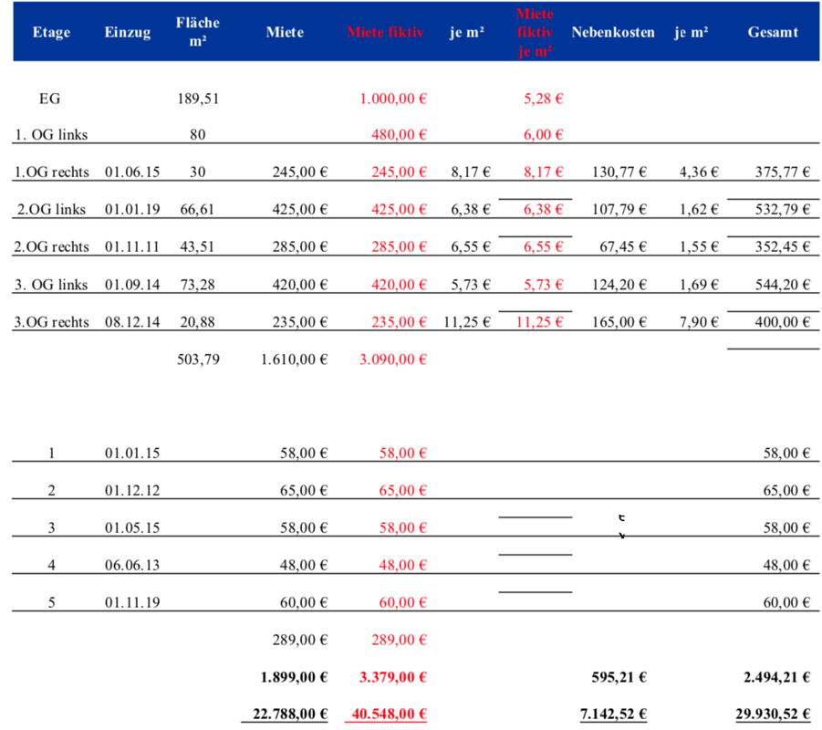
Task: Select the red Miete fiktiv header
Action: pos(385,32)
